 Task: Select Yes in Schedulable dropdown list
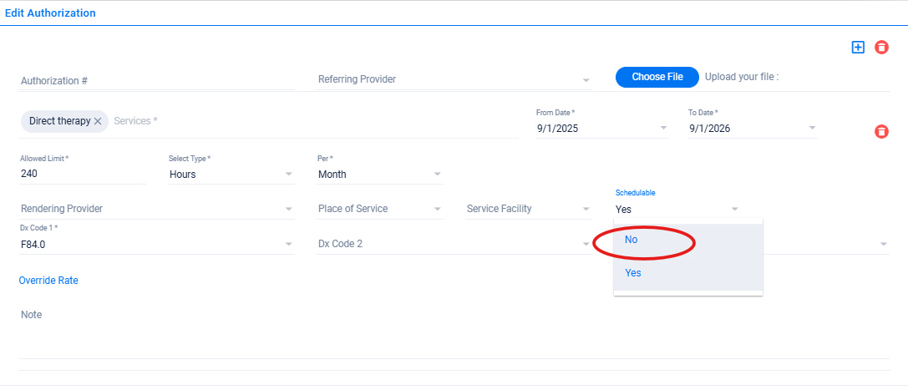633,273
